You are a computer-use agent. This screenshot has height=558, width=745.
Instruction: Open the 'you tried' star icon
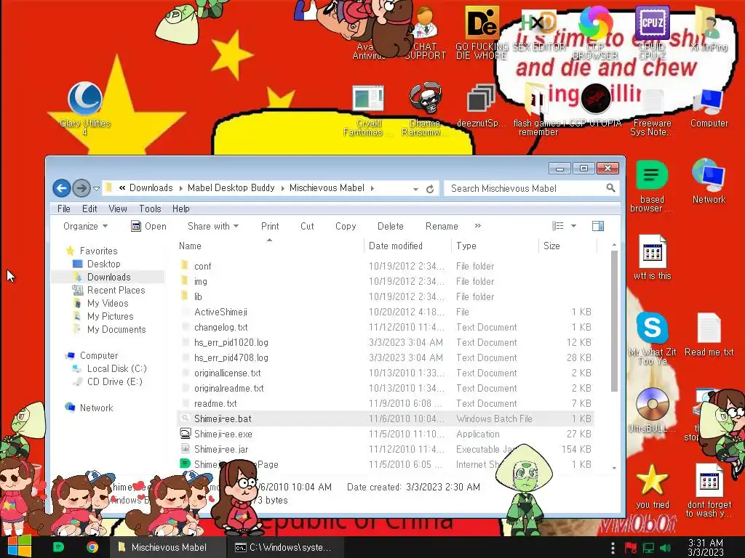pos(652,486)
